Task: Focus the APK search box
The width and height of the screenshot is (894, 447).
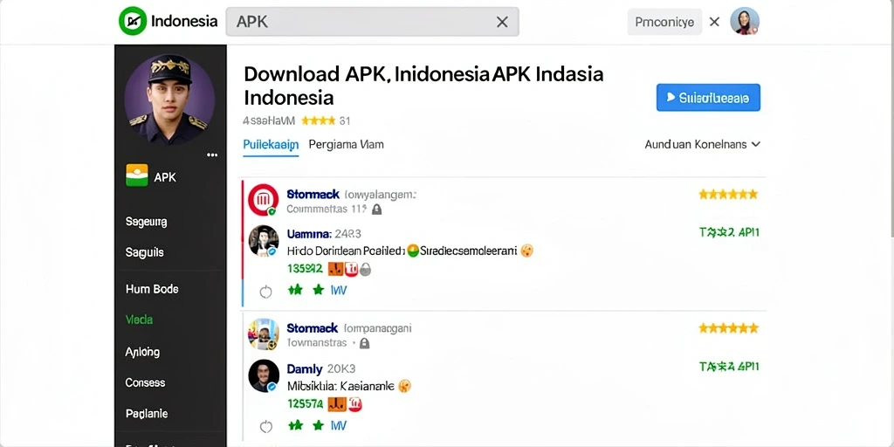Action: coord(372,22)
